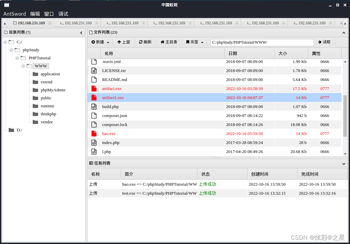Image resolution: width=350 pixels, height=244 pixels.
Task: Sort files by 日期 column header
Action: (249, 53)
